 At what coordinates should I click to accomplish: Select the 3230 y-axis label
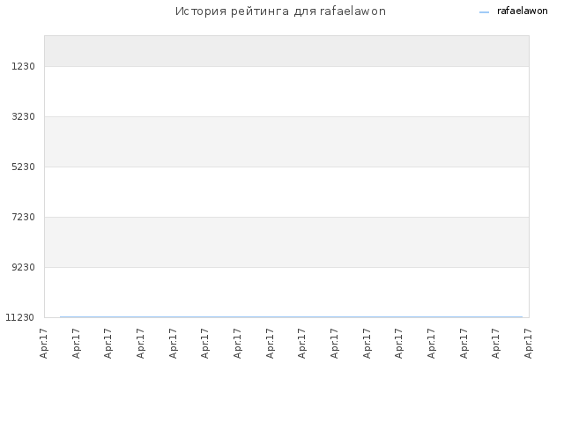(23, 116)
